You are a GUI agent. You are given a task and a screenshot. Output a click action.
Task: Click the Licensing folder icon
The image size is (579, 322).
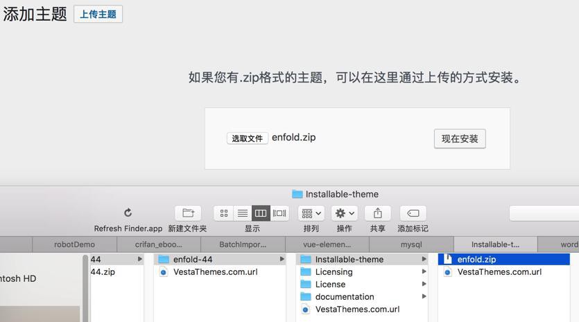306,272
